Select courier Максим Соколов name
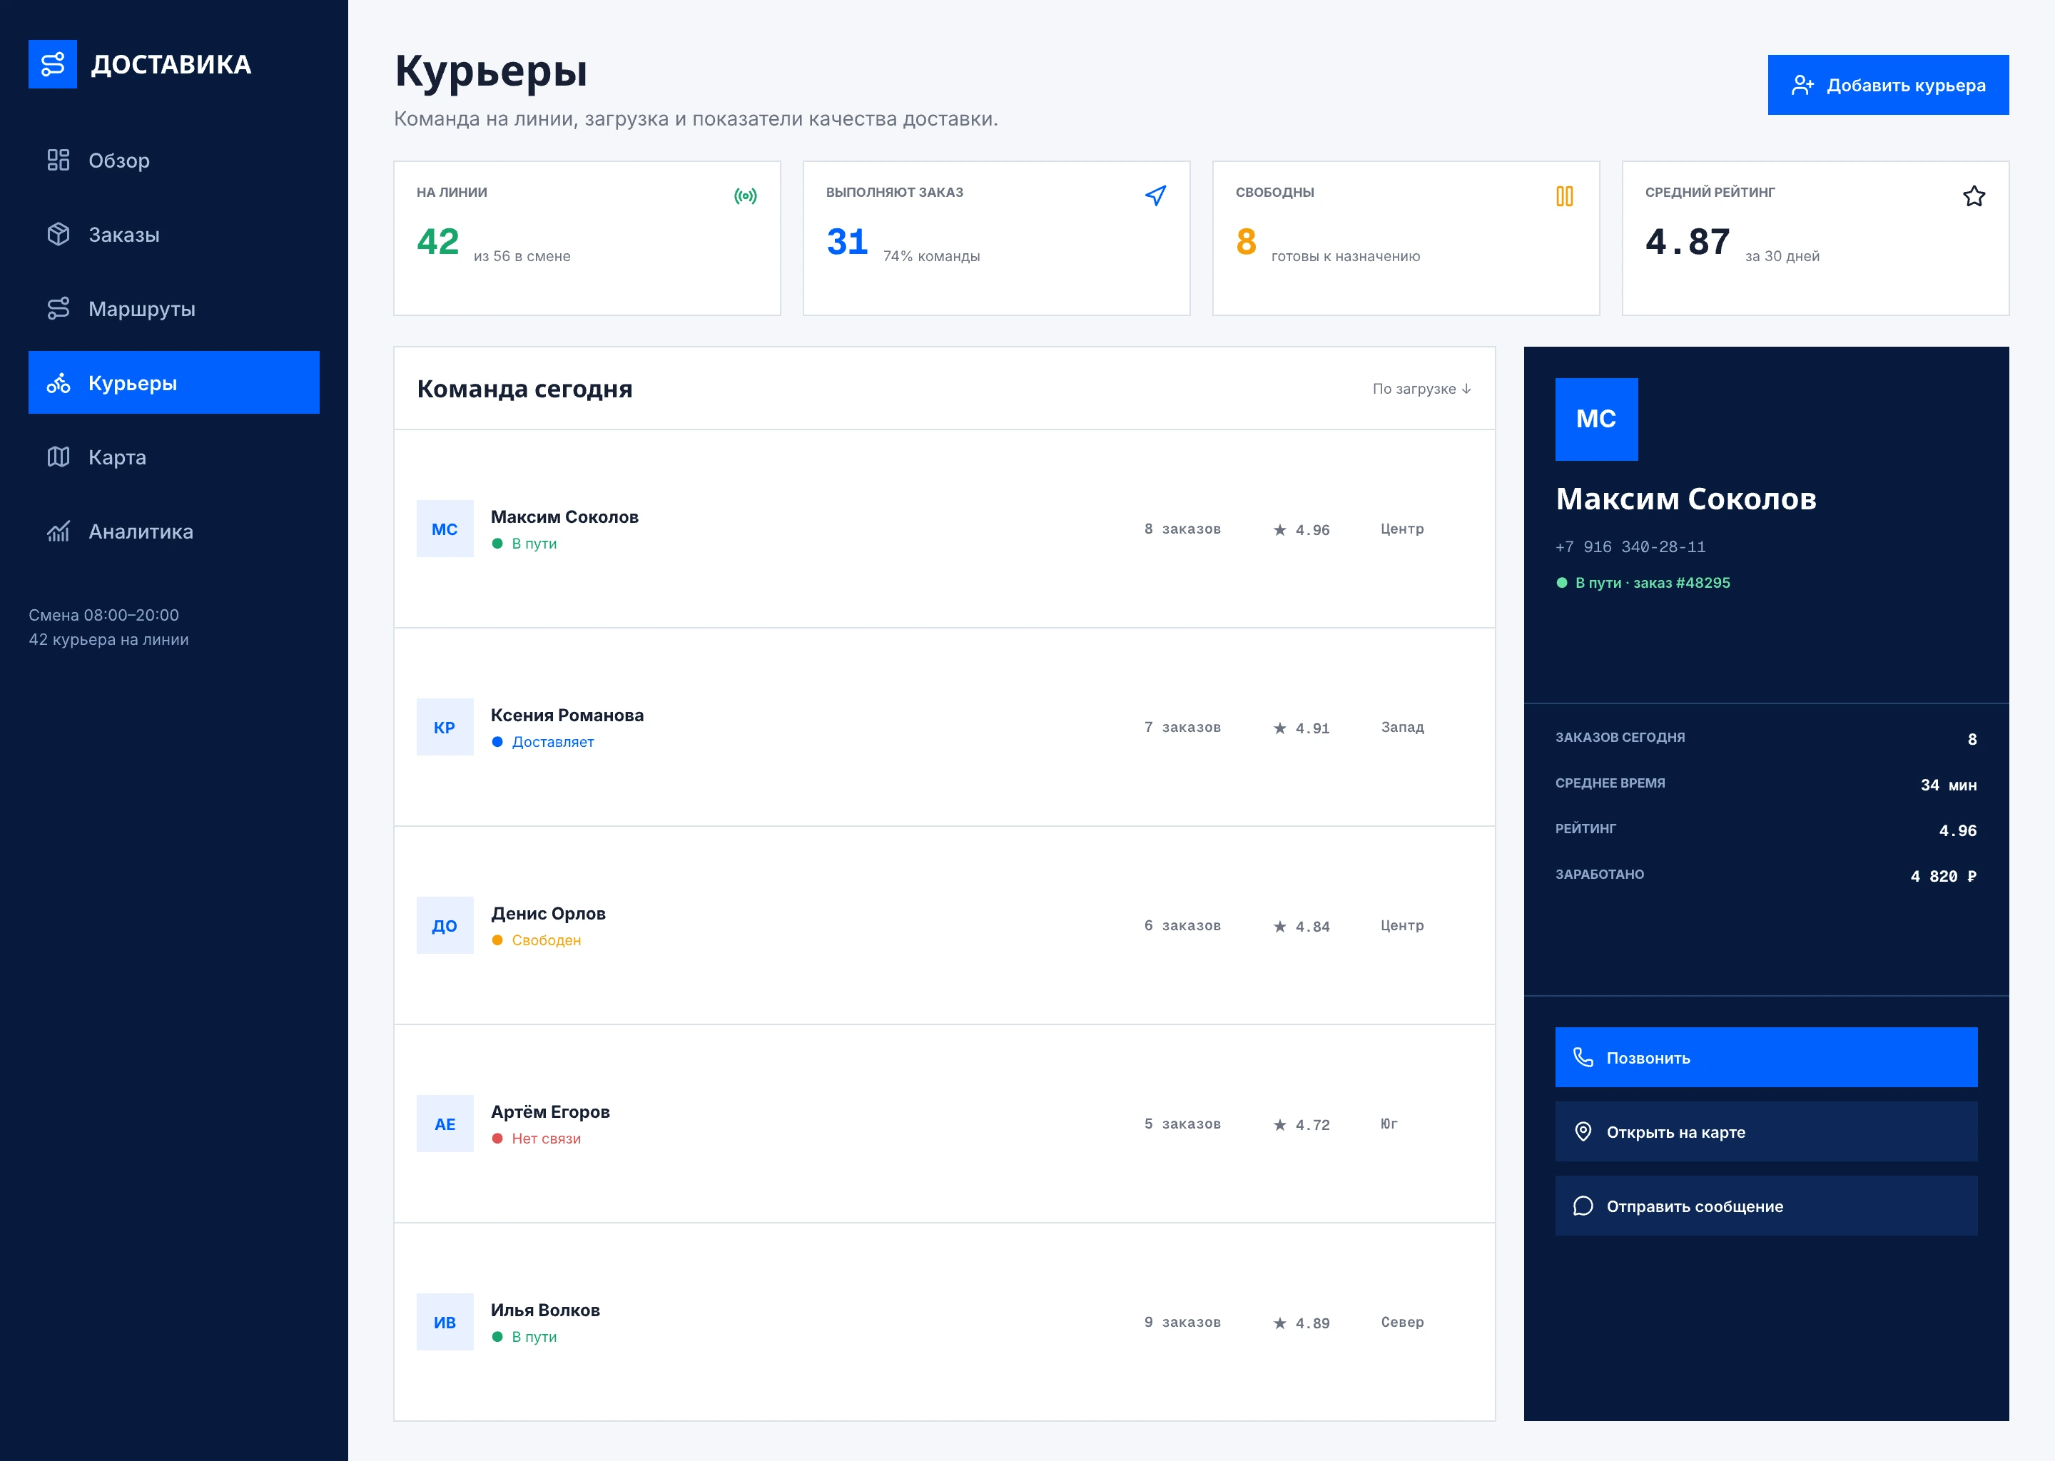This screenshot has height=1461, width=2055. pyautogui.click(x=564, y=516)
